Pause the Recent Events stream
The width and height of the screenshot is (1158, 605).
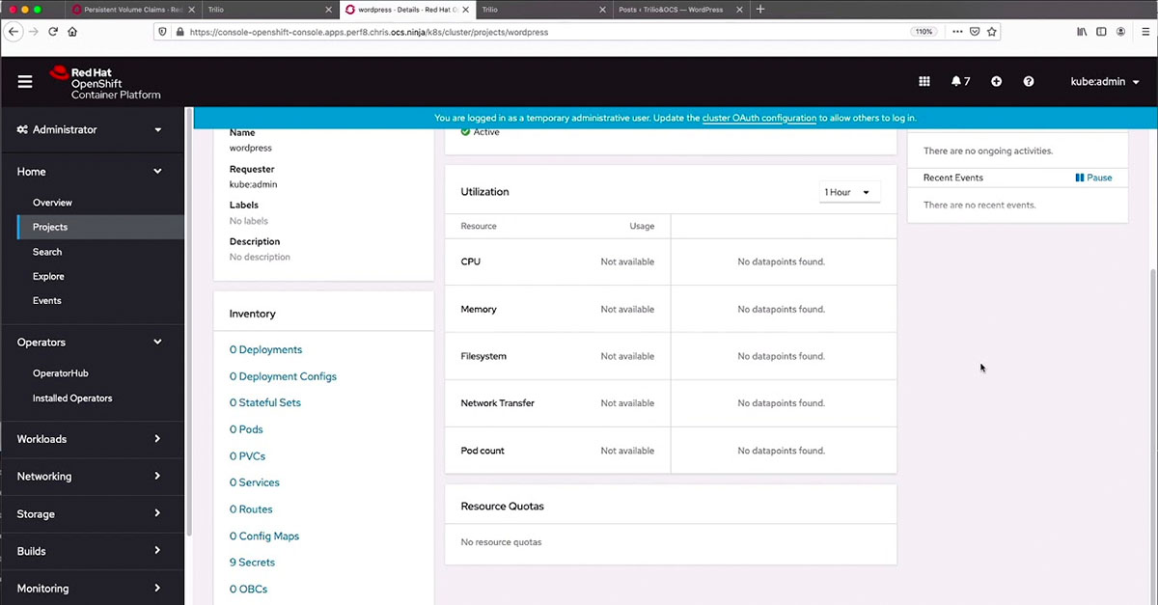tap(1093, 178)
